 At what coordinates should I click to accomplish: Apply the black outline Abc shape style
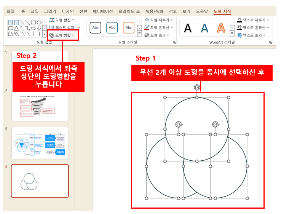pos(95,27)
